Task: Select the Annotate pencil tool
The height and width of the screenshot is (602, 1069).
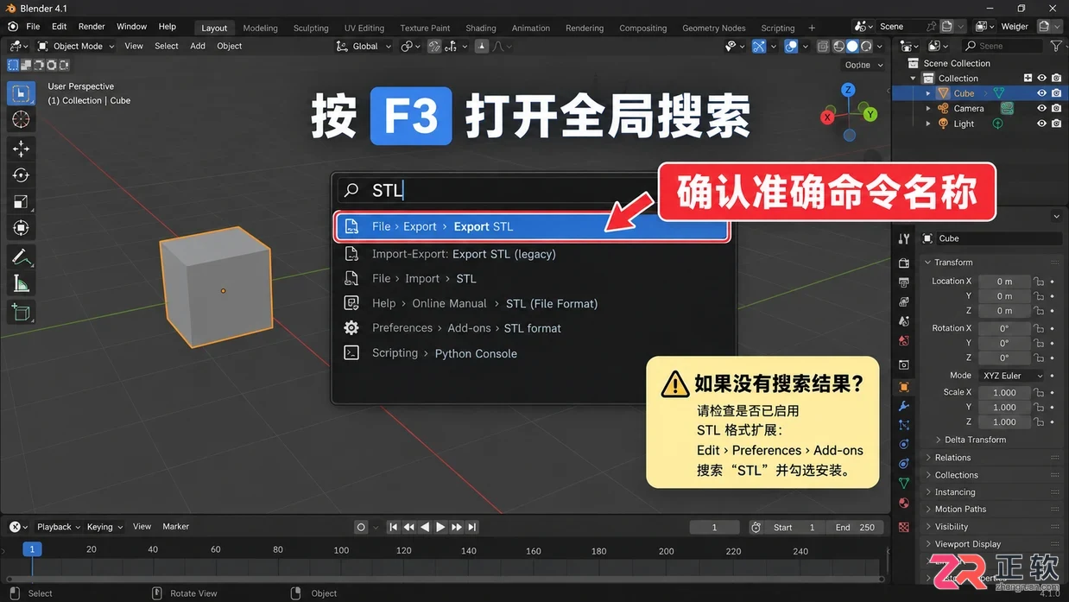Action: (21, 257)
